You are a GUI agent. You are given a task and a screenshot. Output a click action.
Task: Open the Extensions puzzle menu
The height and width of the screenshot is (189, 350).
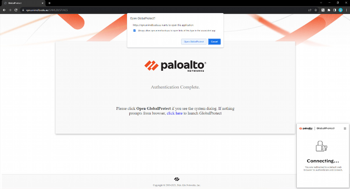329,10
